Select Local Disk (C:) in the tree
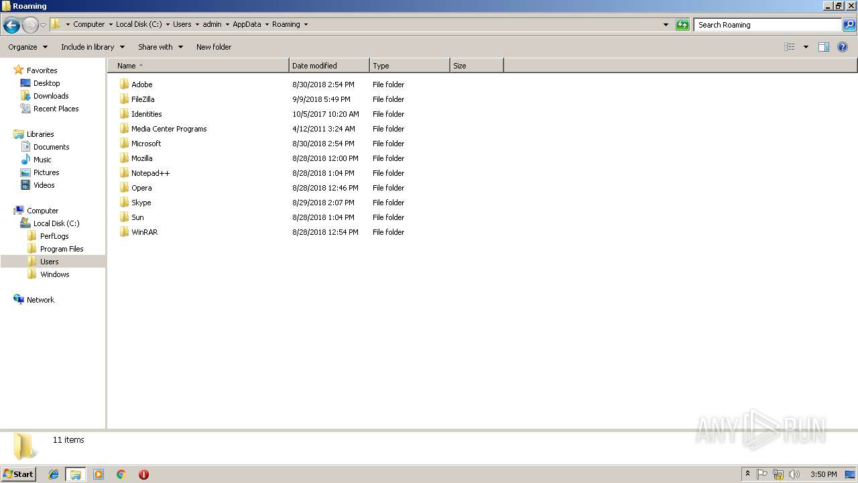The width and height of the screenshot is (858, 483). 56,223
